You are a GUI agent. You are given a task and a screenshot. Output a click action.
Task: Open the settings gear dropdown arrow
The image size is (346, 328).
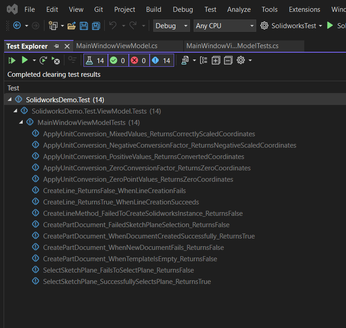click(250, 60)
